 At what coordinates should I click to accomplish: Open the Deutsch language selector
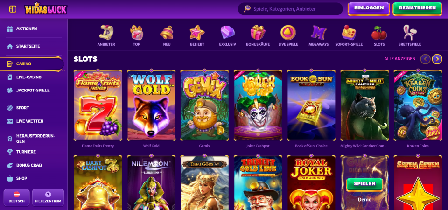pos(17,197)
